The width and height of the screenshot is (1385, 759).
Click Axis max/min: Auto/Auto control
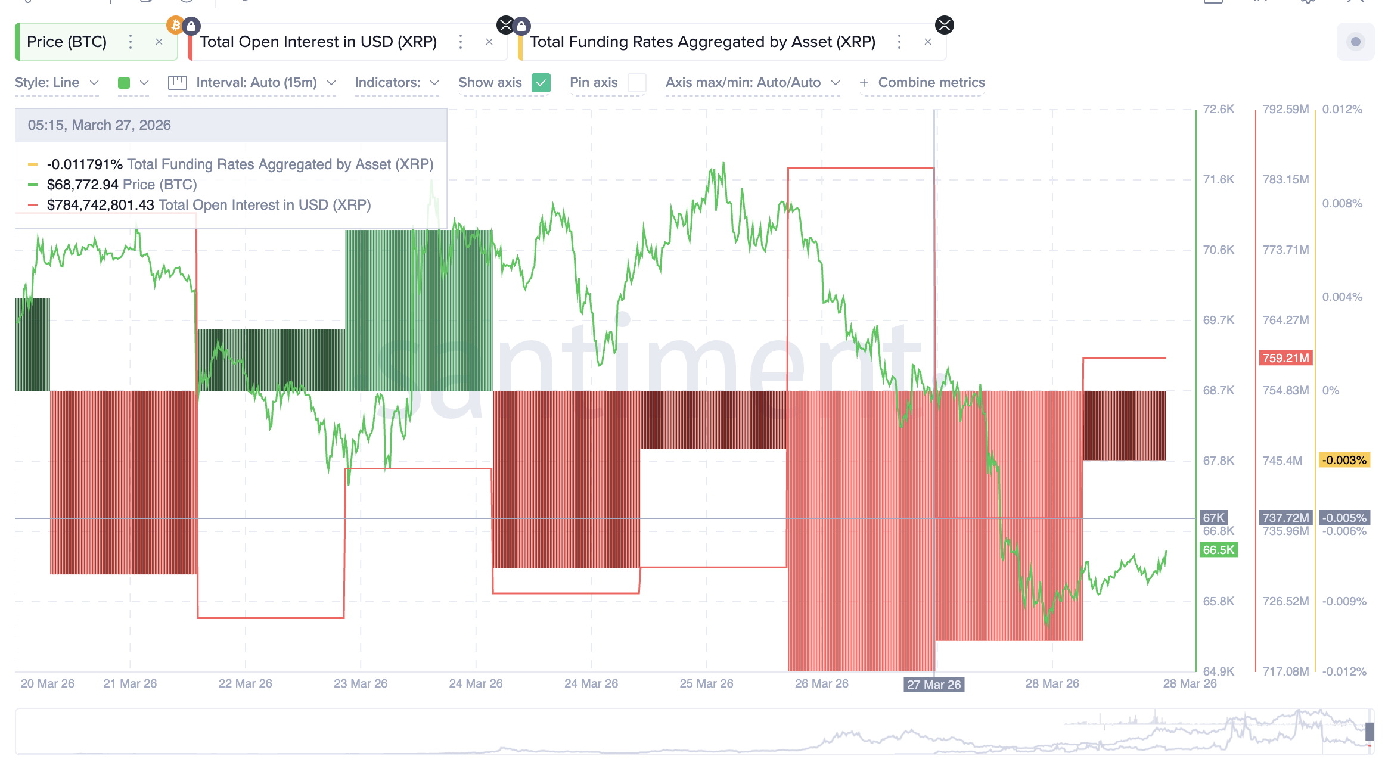pyautogui.click(x=751, y=83)
